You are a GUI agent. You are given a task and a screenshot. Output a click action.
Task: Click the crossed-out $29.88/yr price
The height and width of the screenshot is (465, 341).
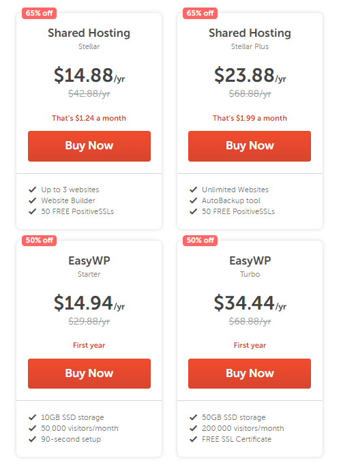[89, 321]
